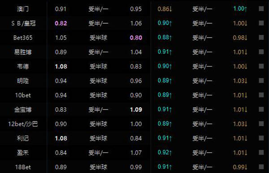Click the rising 0.88 odds for Bet365
The height and width of the screenshot is (173, 269).
pos(165,37)
